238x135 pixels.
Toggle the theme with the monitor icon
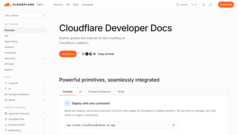(211, 5)
